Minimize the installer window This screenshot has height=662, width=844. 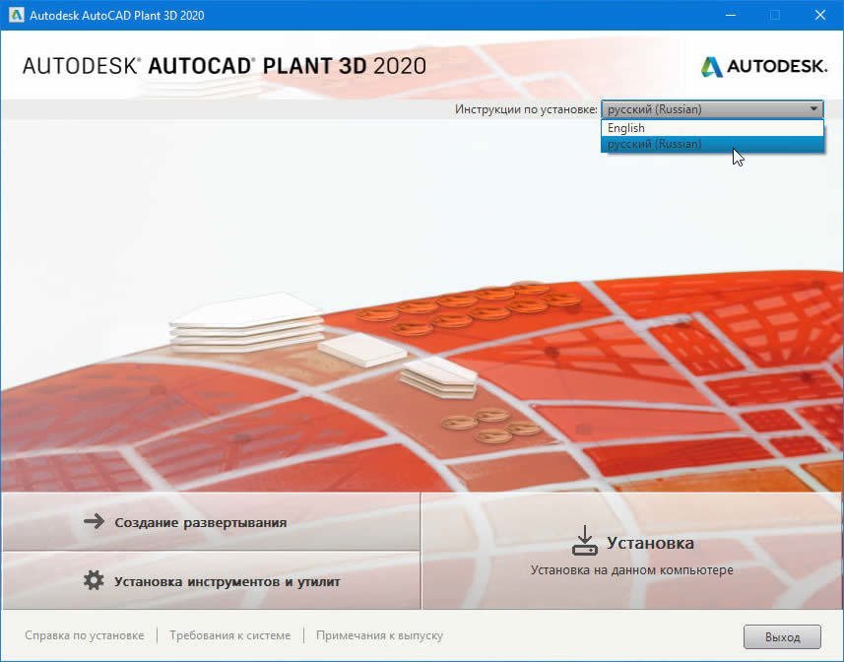click(731, 15)
